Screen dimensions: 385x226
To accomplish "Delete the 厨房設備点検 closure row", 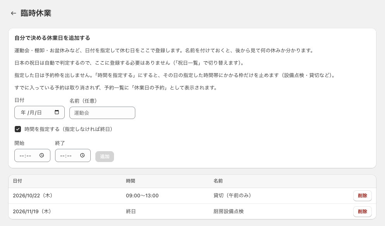I will point(363,212).
